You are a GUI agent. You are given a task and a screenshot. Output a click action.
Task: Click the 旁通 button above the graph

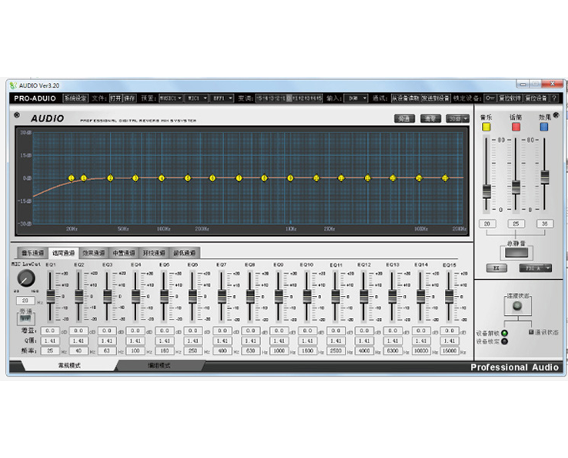pyautogui.click(x=404, y=118)
